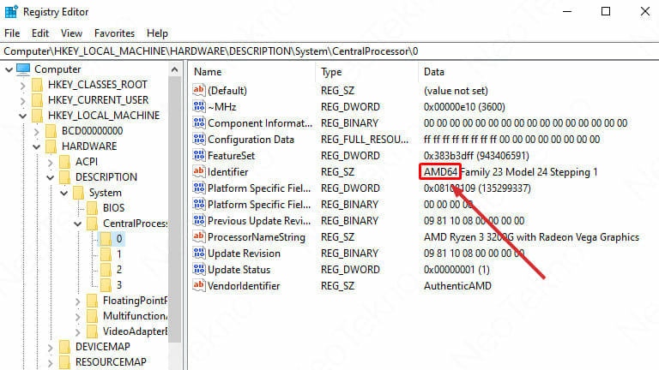
Task: Click the Registry Editor title bar icon
Action: pyautogui.click(x=11, y=12)
